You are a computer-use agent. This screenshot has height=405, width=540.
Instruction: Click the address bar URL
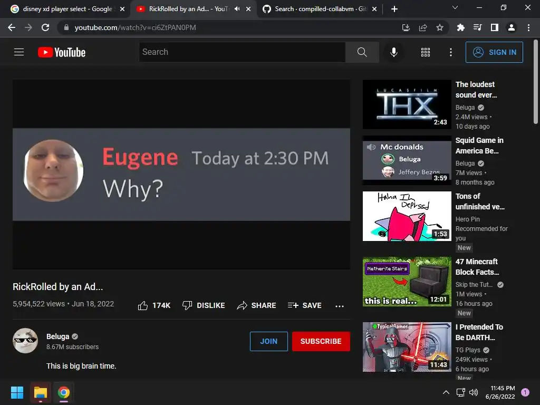tap(136, 27)
